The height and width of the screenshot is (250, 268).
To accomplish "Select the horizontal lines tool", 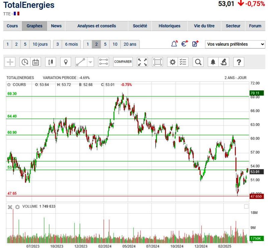I will [x=104, y=62].
